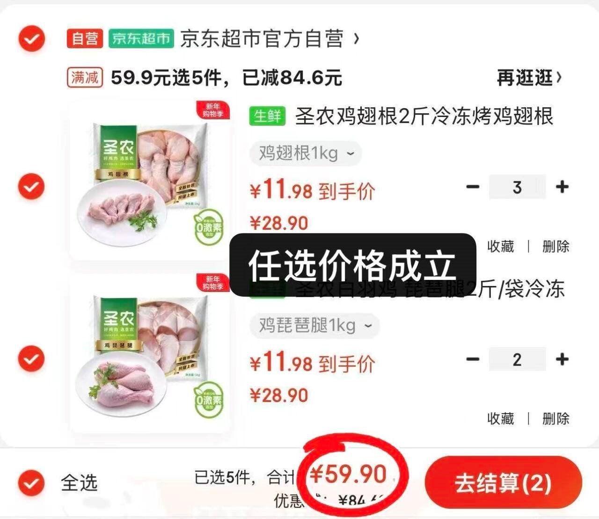Increase 鸡琵琶腿 quantity with plus icon
The height and width of the screenshot is (519, 599).
562,359
